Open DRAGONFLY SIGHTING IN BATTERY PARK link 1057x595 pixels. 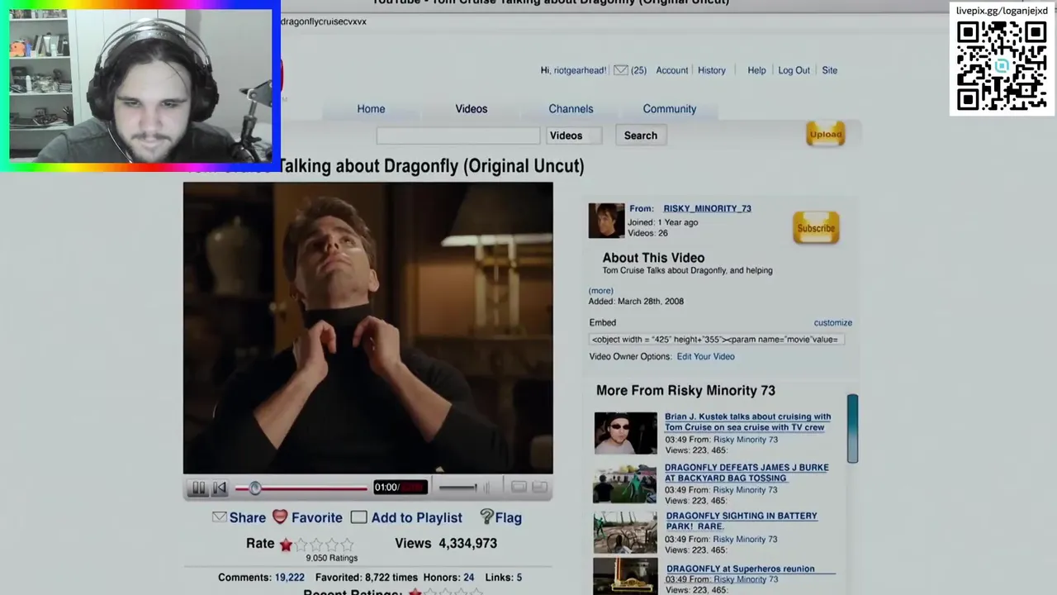click(x=742, y=521)
